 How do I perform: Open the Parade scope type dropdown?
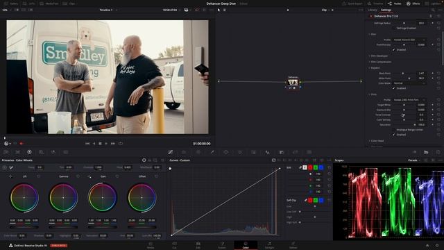point(414,160)
